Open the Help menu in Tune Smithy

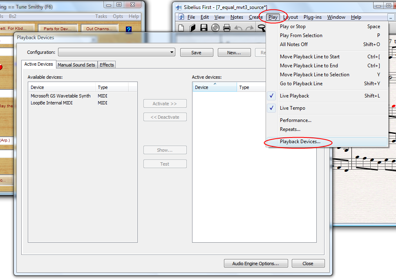(134, 16)
